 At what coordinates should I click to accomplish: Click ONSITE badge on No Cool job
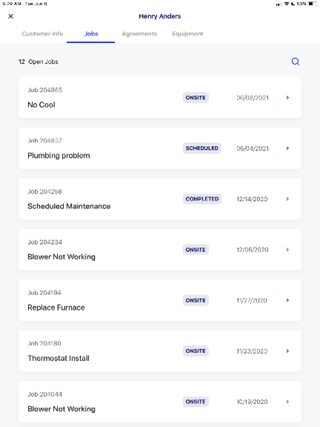(196, 98)
